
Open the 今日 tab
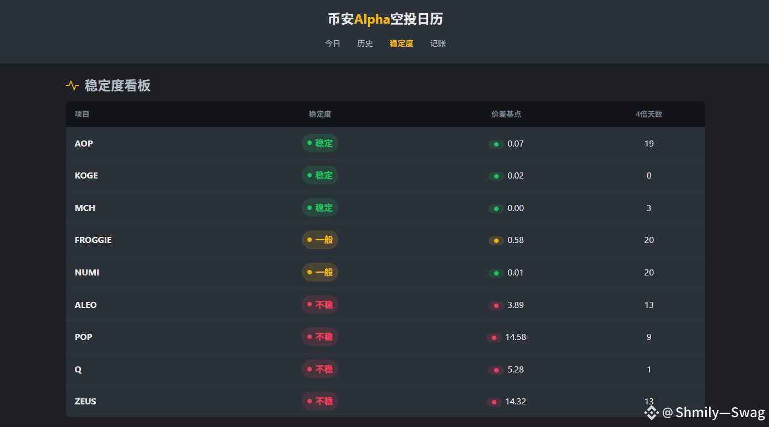333,44
